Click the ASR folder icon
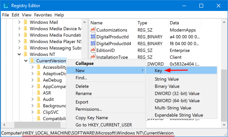This screenshot has width=228, height=137. [39, 93]
